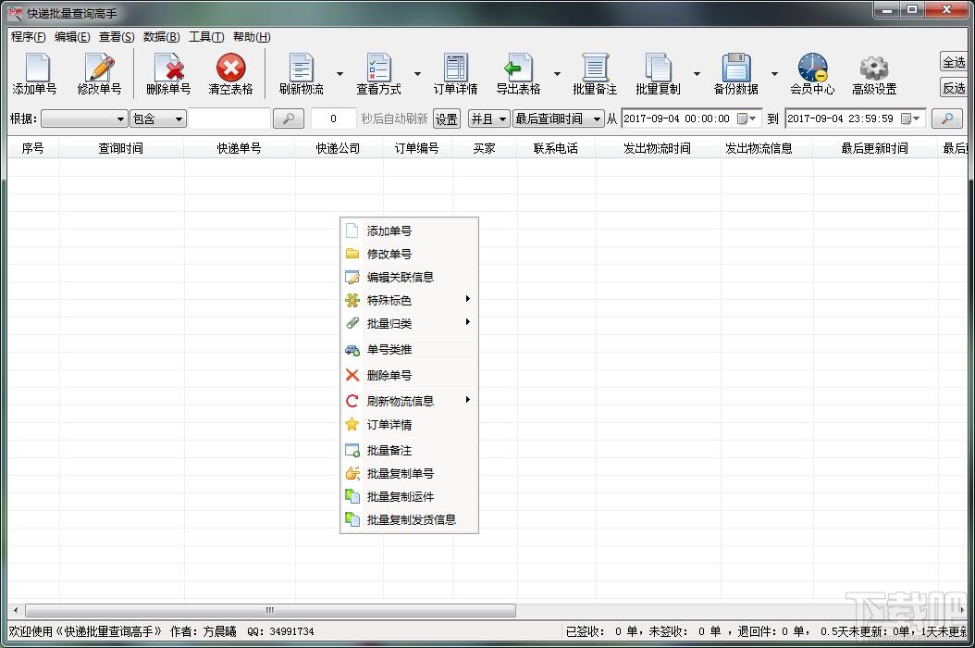Expand 特殊标色 submenu in context menu
Viewport: 975px width, 648px height.
pos(409,300)
